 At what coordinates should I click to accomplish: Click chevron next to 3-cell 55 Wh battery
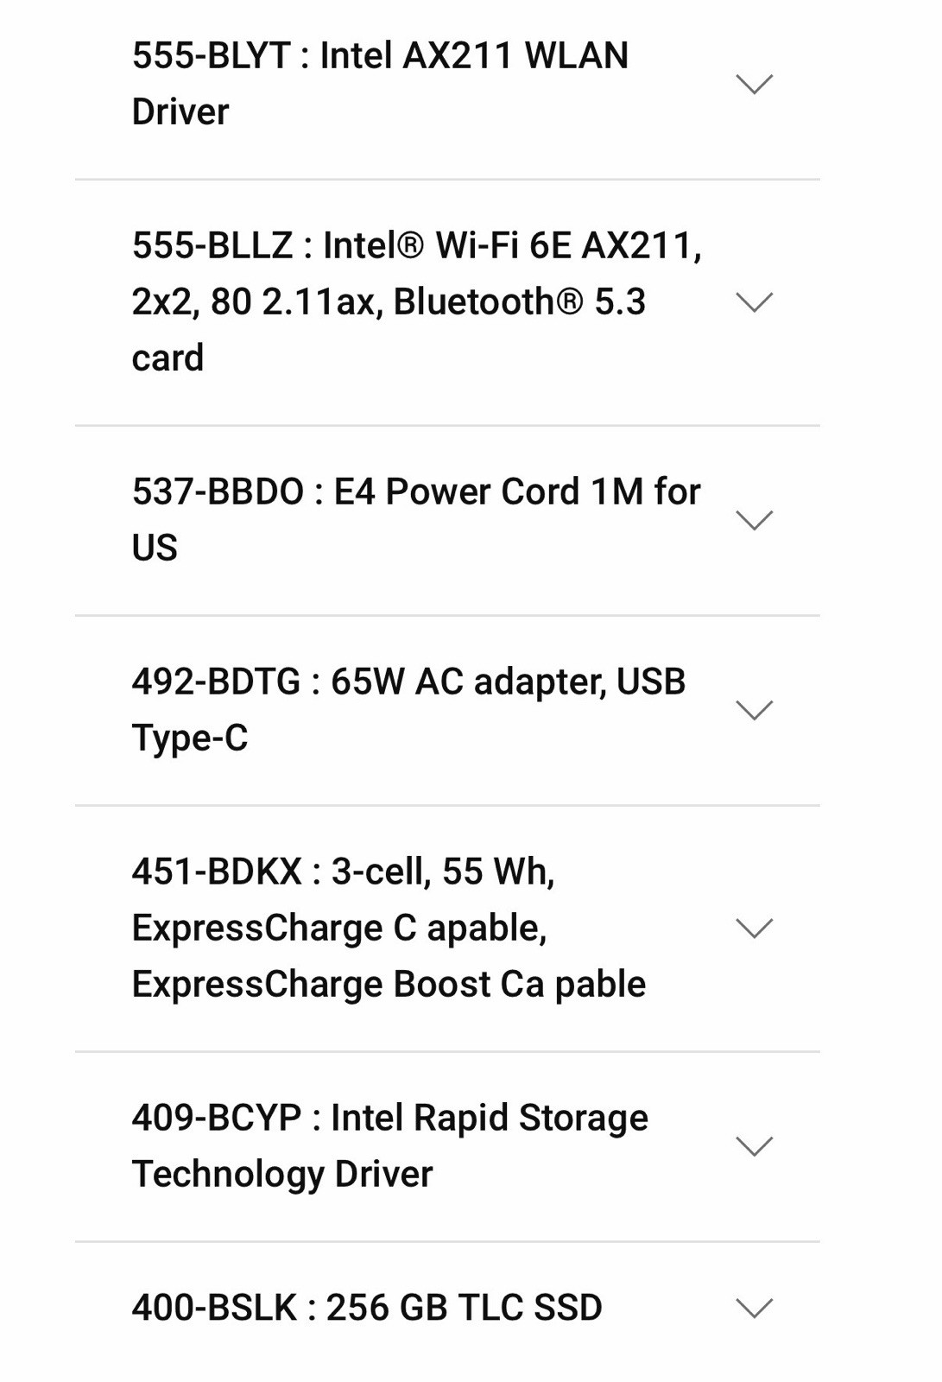pos(754,928)
